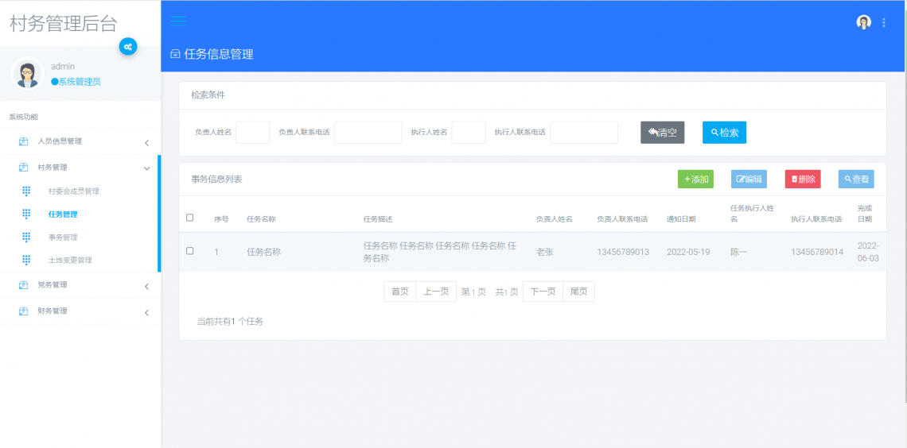Click the cell 老张
This screenshot has height=448, width=907.
[x=545, y=253]
